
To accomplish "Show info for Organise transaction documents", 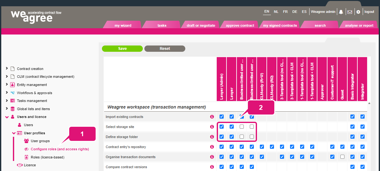I will (x=212, y=157).
